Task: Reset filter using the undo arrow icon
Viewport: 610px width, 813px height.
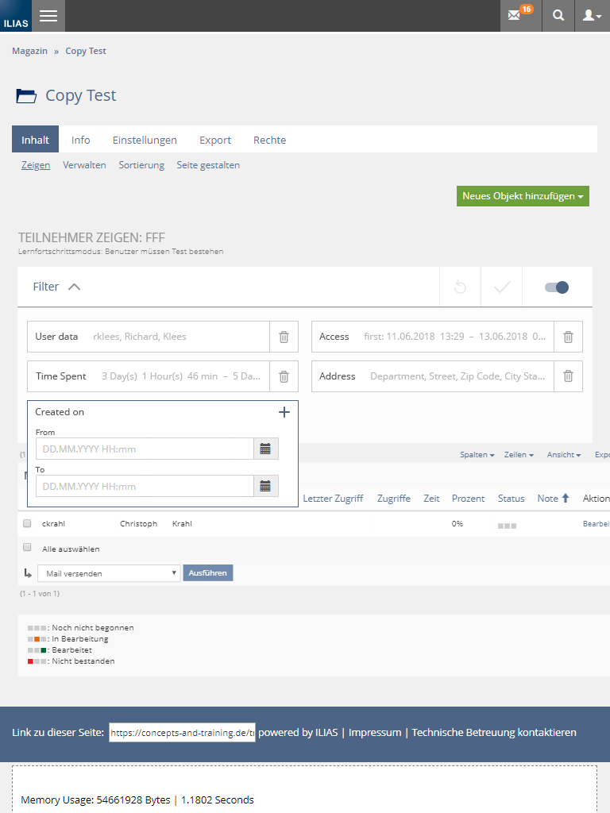Action: [x=460, y=287]
